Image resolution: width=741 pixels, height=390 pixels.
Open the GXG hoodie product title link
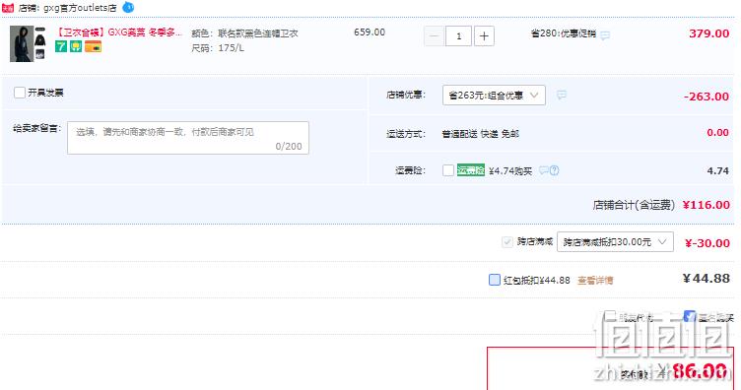click(x=119, y=32)
